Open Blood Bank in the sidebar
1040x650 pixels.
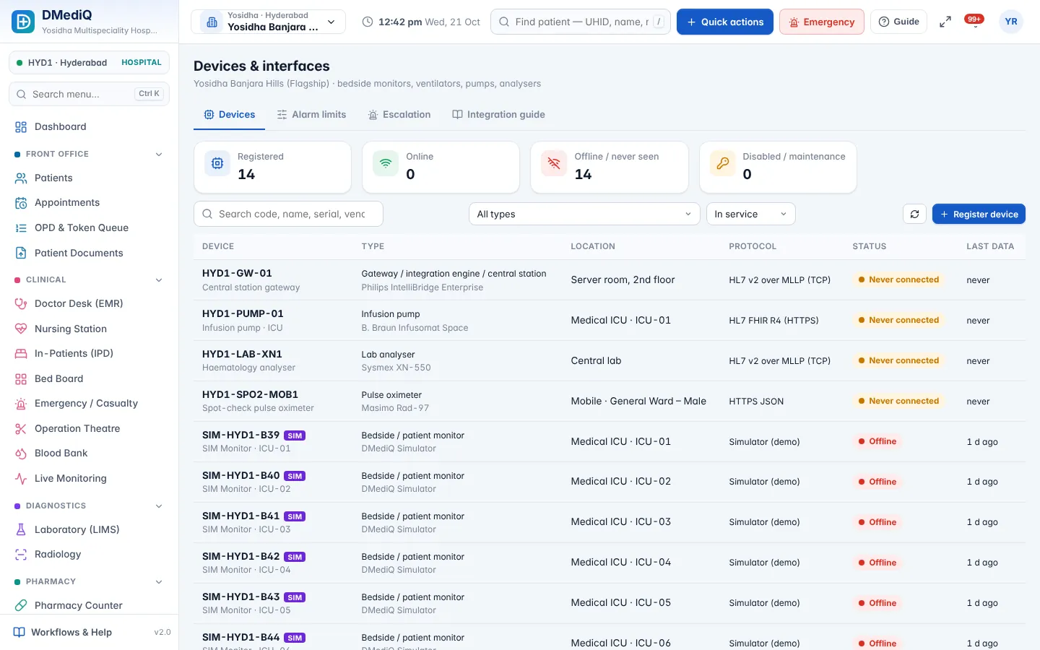(90, 453)
